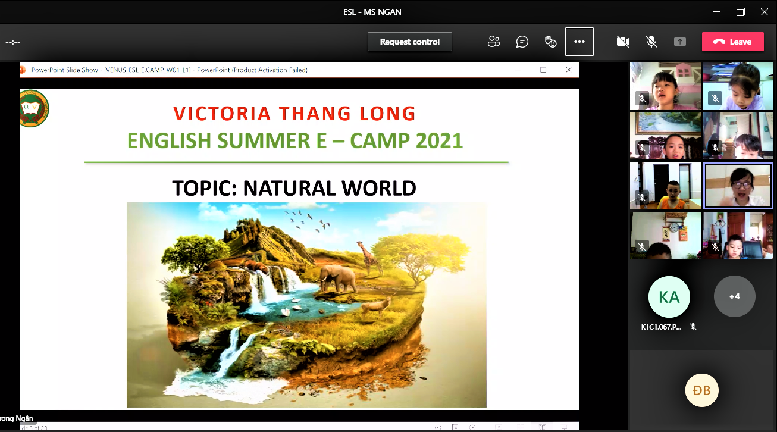The width and height of the screenshot is (777, 432).
Task: Restore down the Teams meeting window
Action: pyautogui.click(x=740, y=12)
